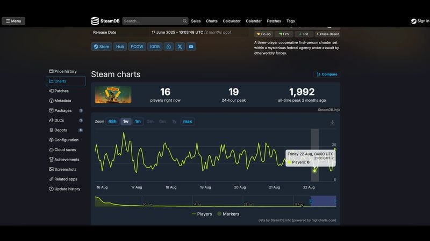
Task: Set chart zoom to max
Action: tap(188, 122)
